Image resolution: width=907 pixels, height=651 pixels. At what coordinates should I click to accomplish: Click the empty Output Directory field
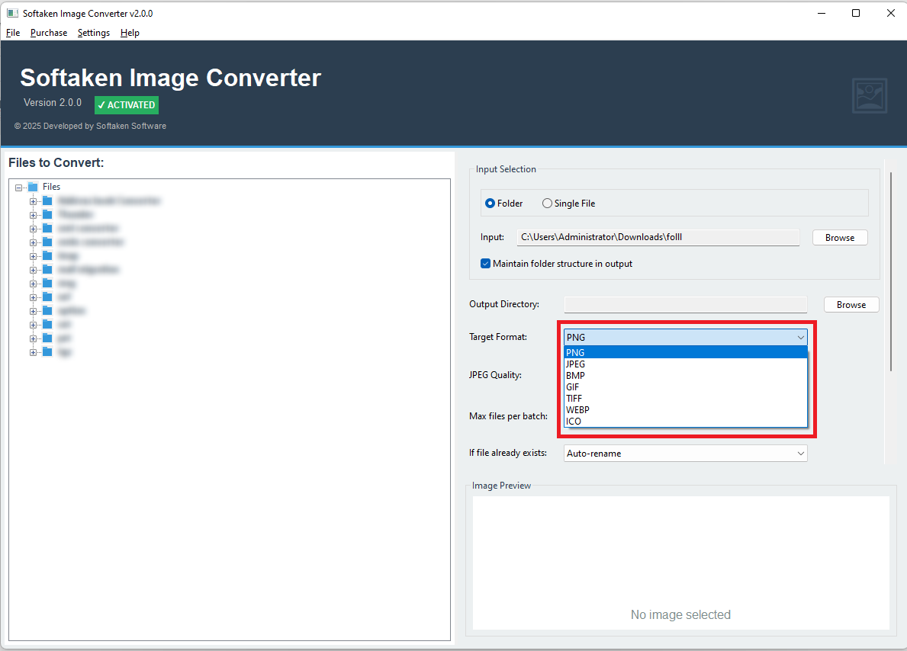[x=686, y=305]
